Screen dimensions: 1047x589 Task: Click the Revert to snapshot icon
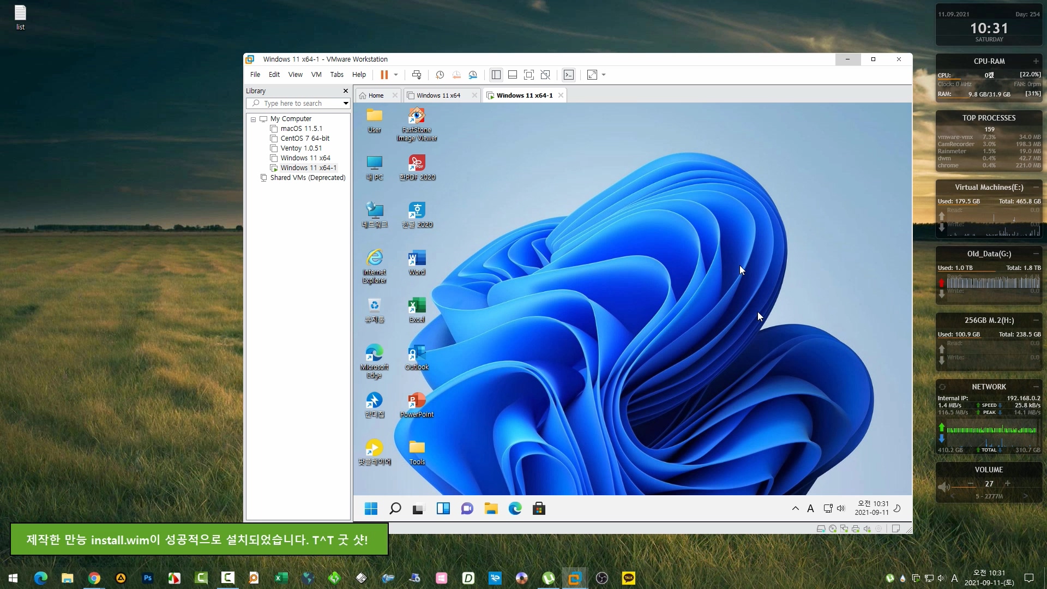pos(456,75)
